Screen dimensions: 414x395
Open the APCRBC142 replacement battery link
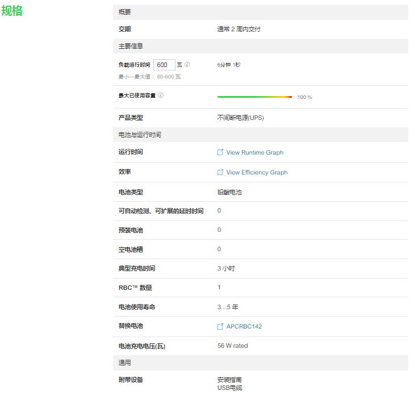click(x=244, y=326)
